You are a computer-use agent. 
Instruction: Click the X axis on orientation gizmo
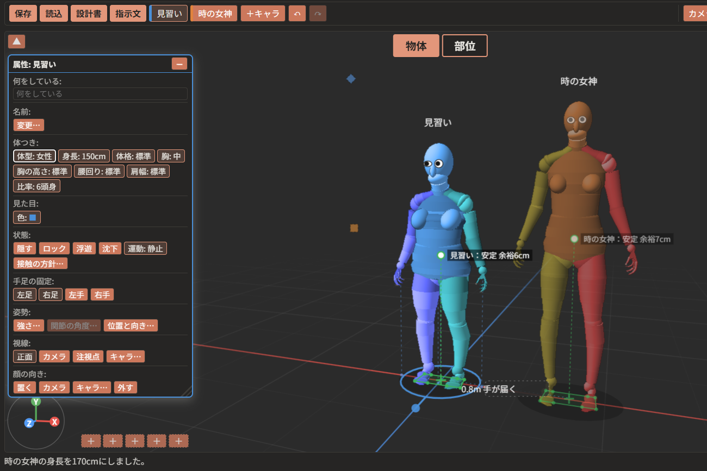(x=54, y=422)
